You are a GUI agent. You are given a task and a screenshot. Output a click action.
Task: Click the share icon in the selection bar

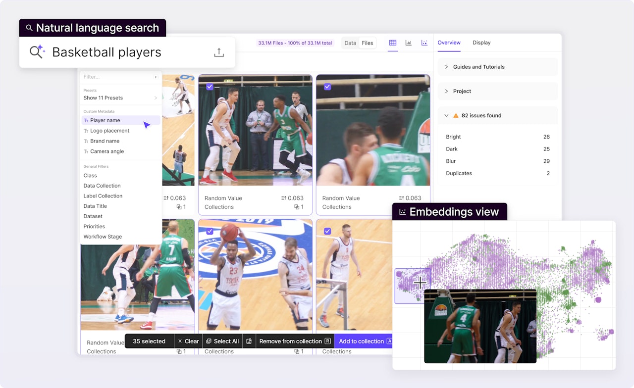[x=249, y=341]
